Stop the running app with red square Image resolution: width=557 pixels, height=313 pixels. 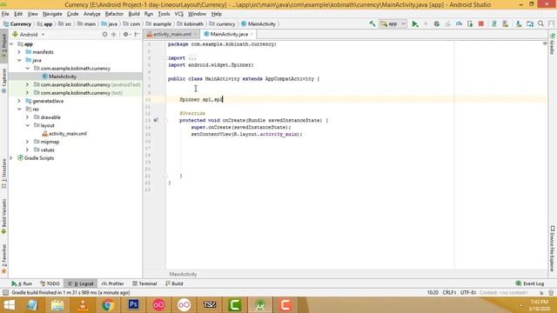(481, 23)
